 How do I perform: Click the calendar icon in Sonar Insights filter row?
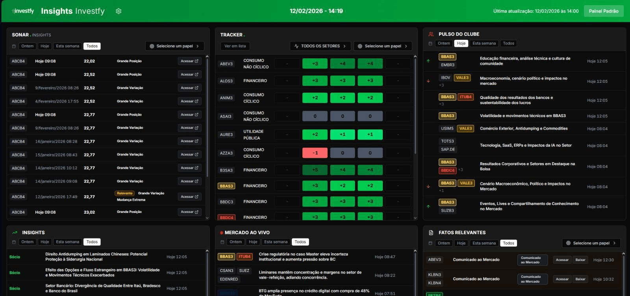click(14, 46)
